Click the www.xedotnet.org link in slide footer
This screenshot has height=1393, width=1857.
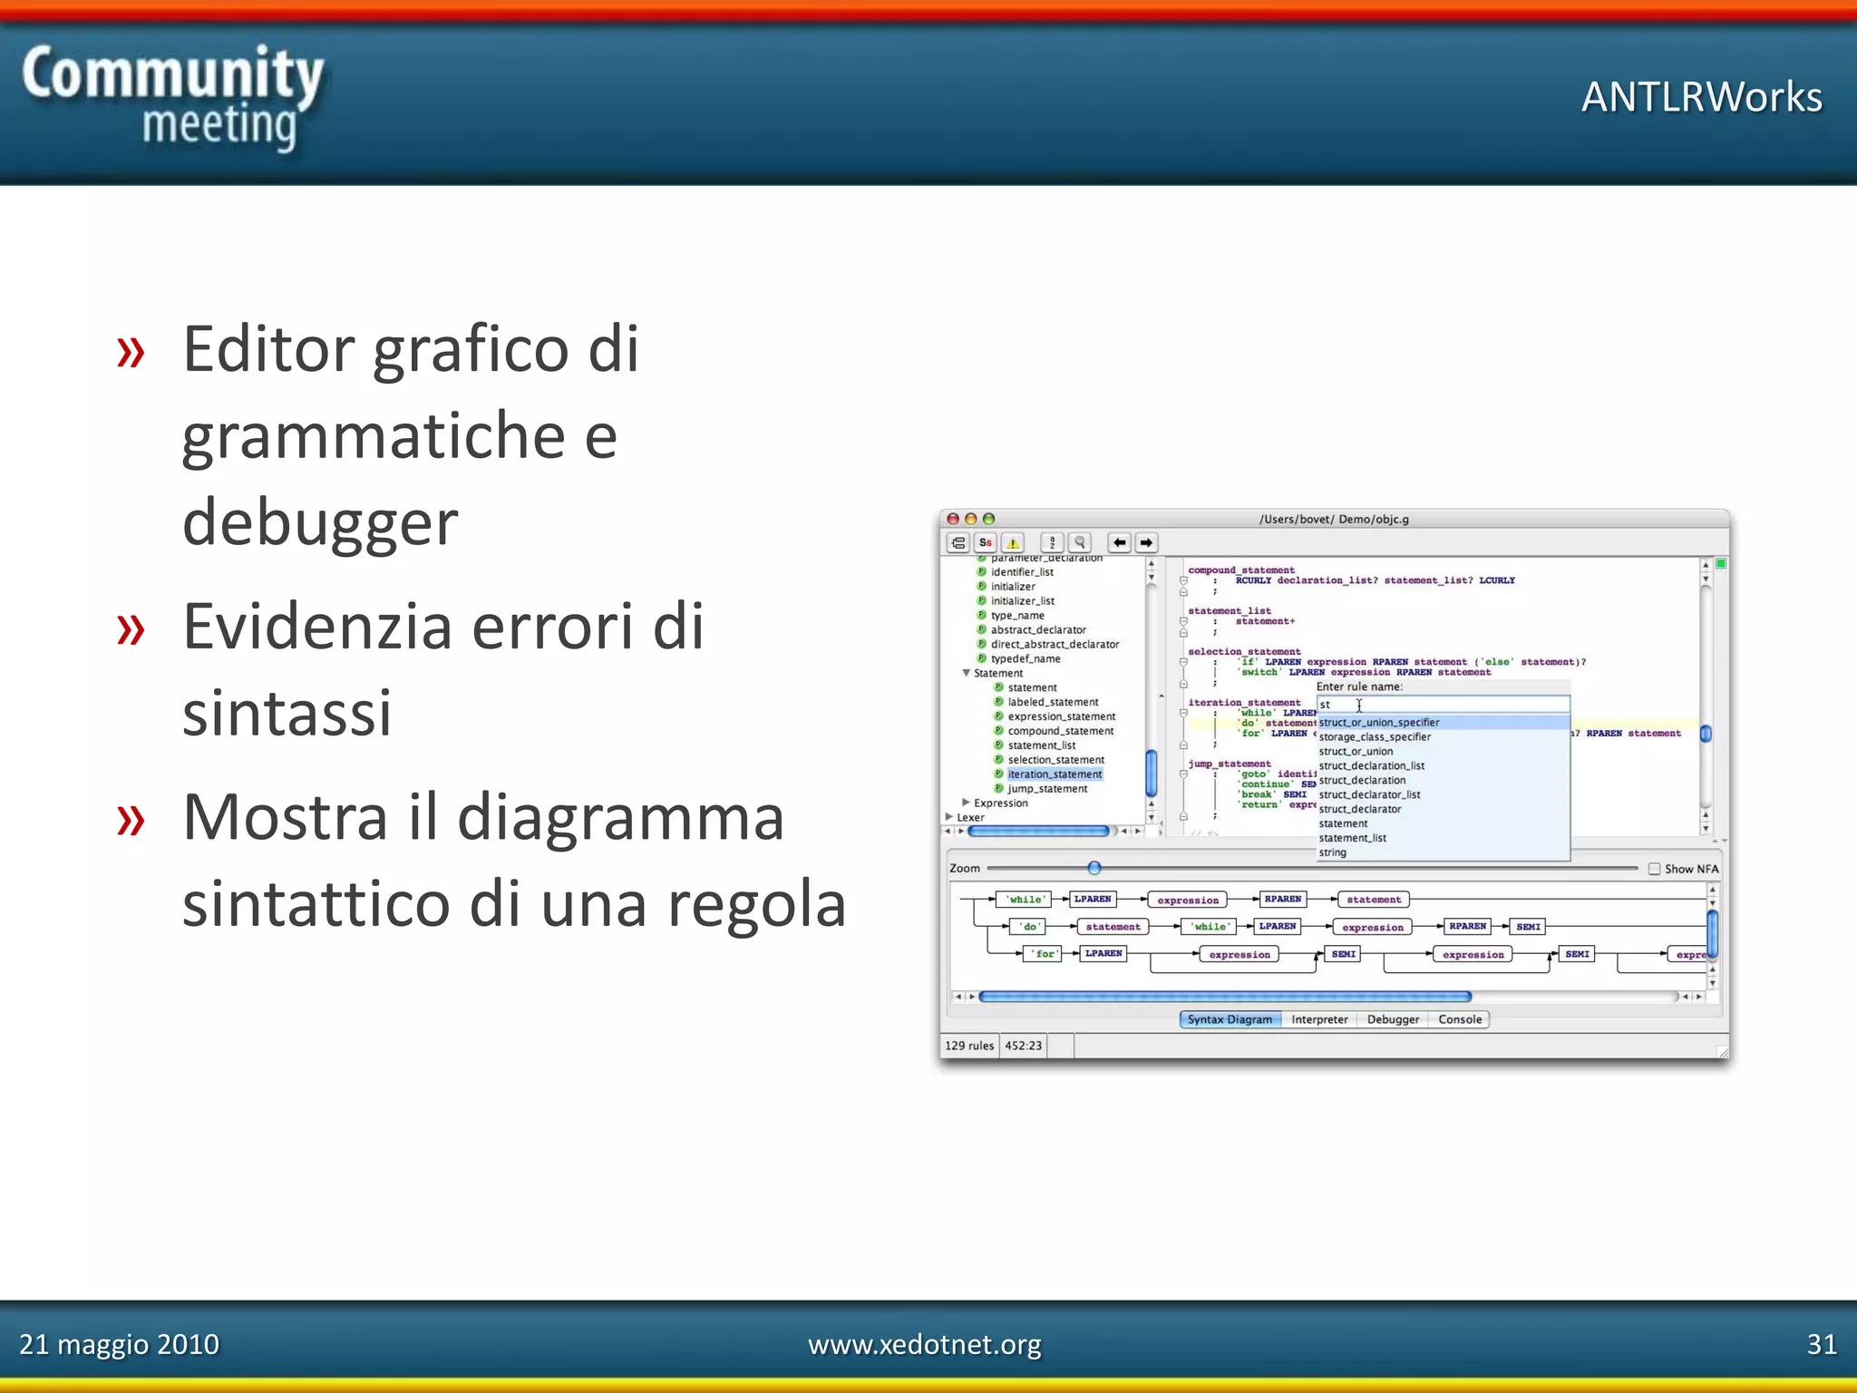click(924, 1344)
